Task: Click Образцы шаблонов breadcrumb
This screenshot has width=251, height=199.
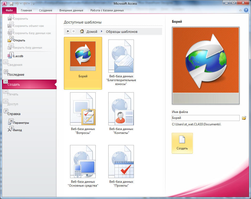Action: [122, 32]
